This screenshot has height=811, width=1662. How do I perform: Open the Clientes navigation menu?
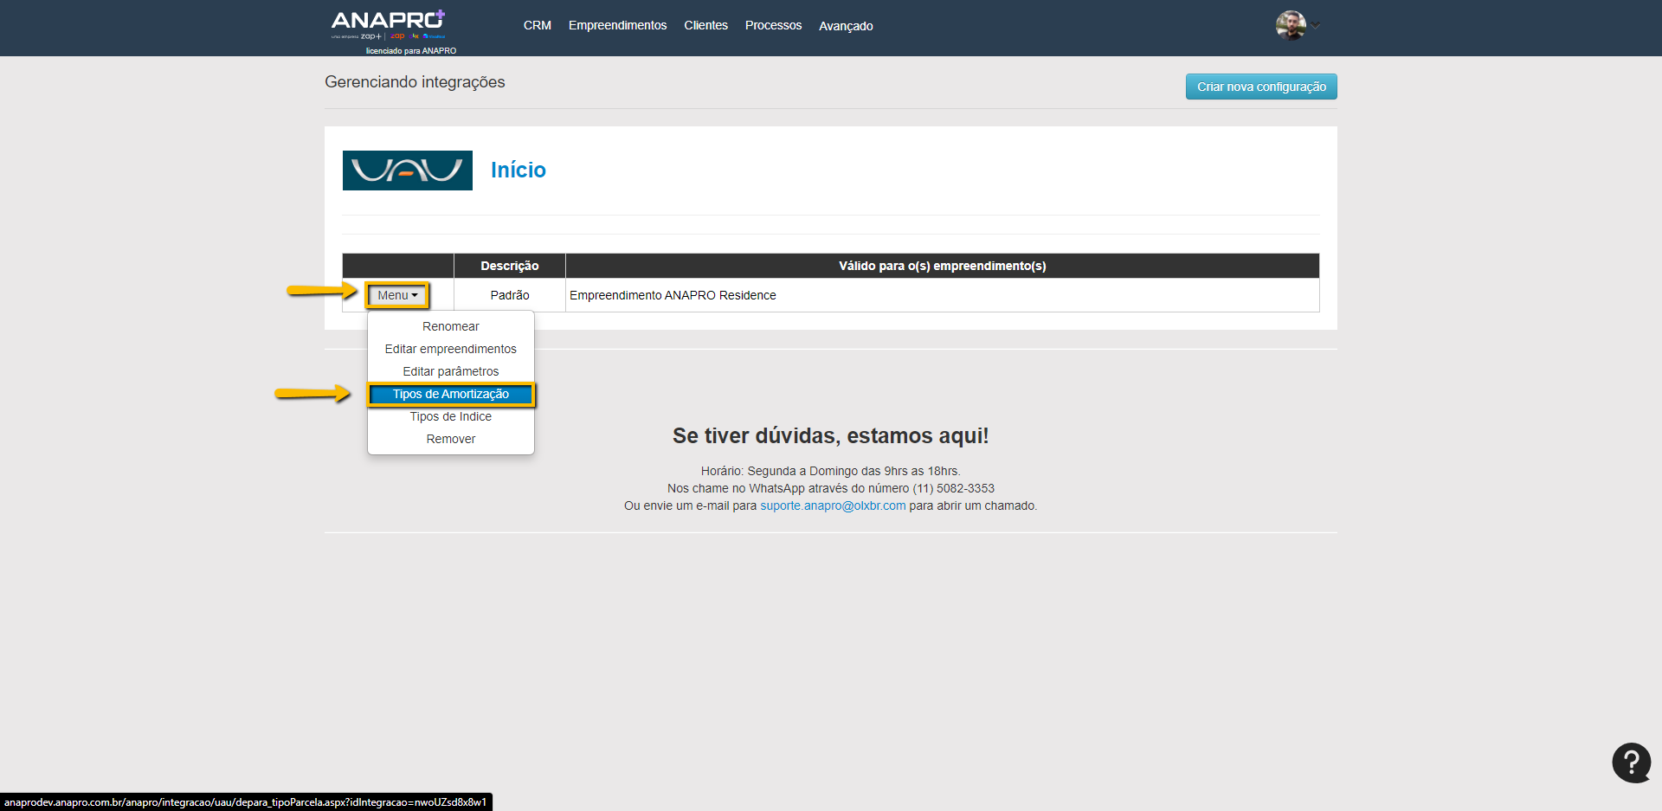(x=705, y=26)
